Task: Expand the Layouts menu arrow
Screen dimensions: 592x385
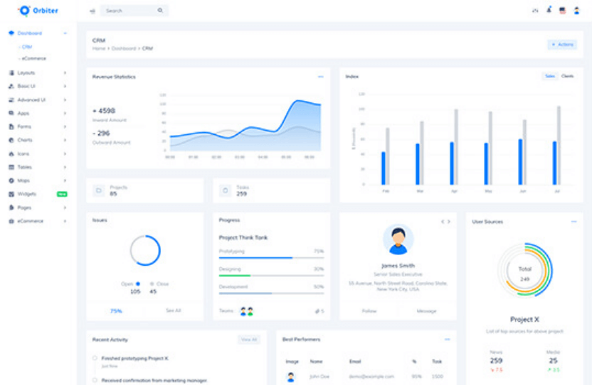Action: coord(65,72)
